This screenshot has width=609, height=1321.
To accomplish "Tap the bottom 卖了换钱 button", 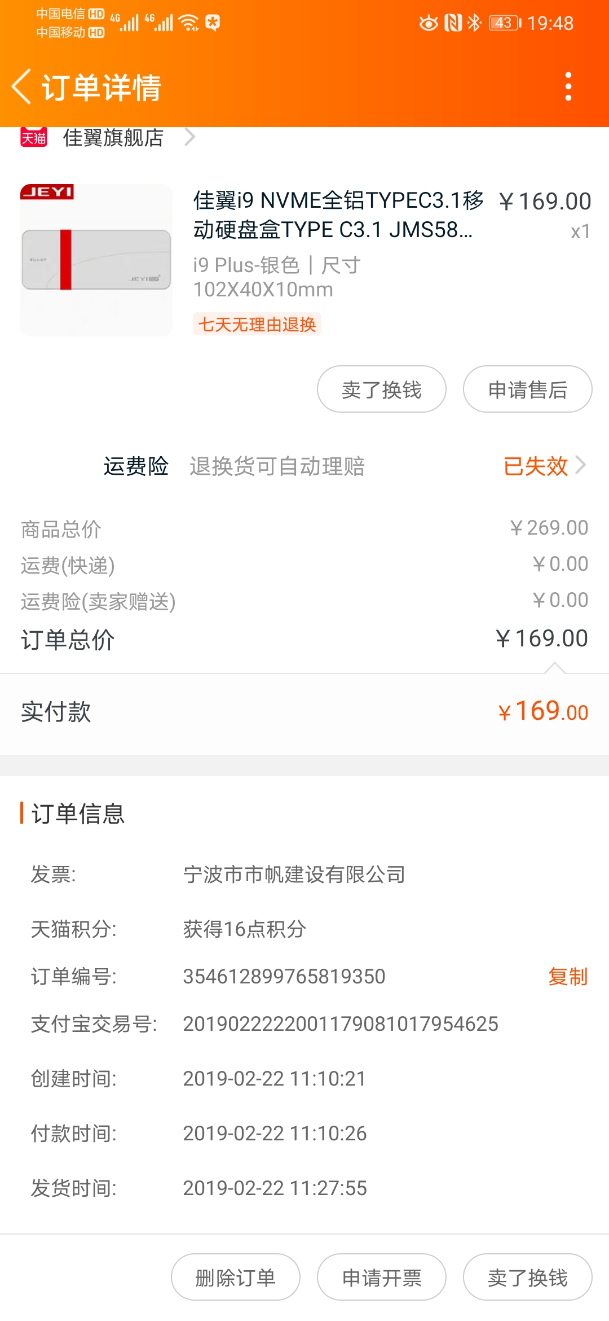I will point(528,1278).
